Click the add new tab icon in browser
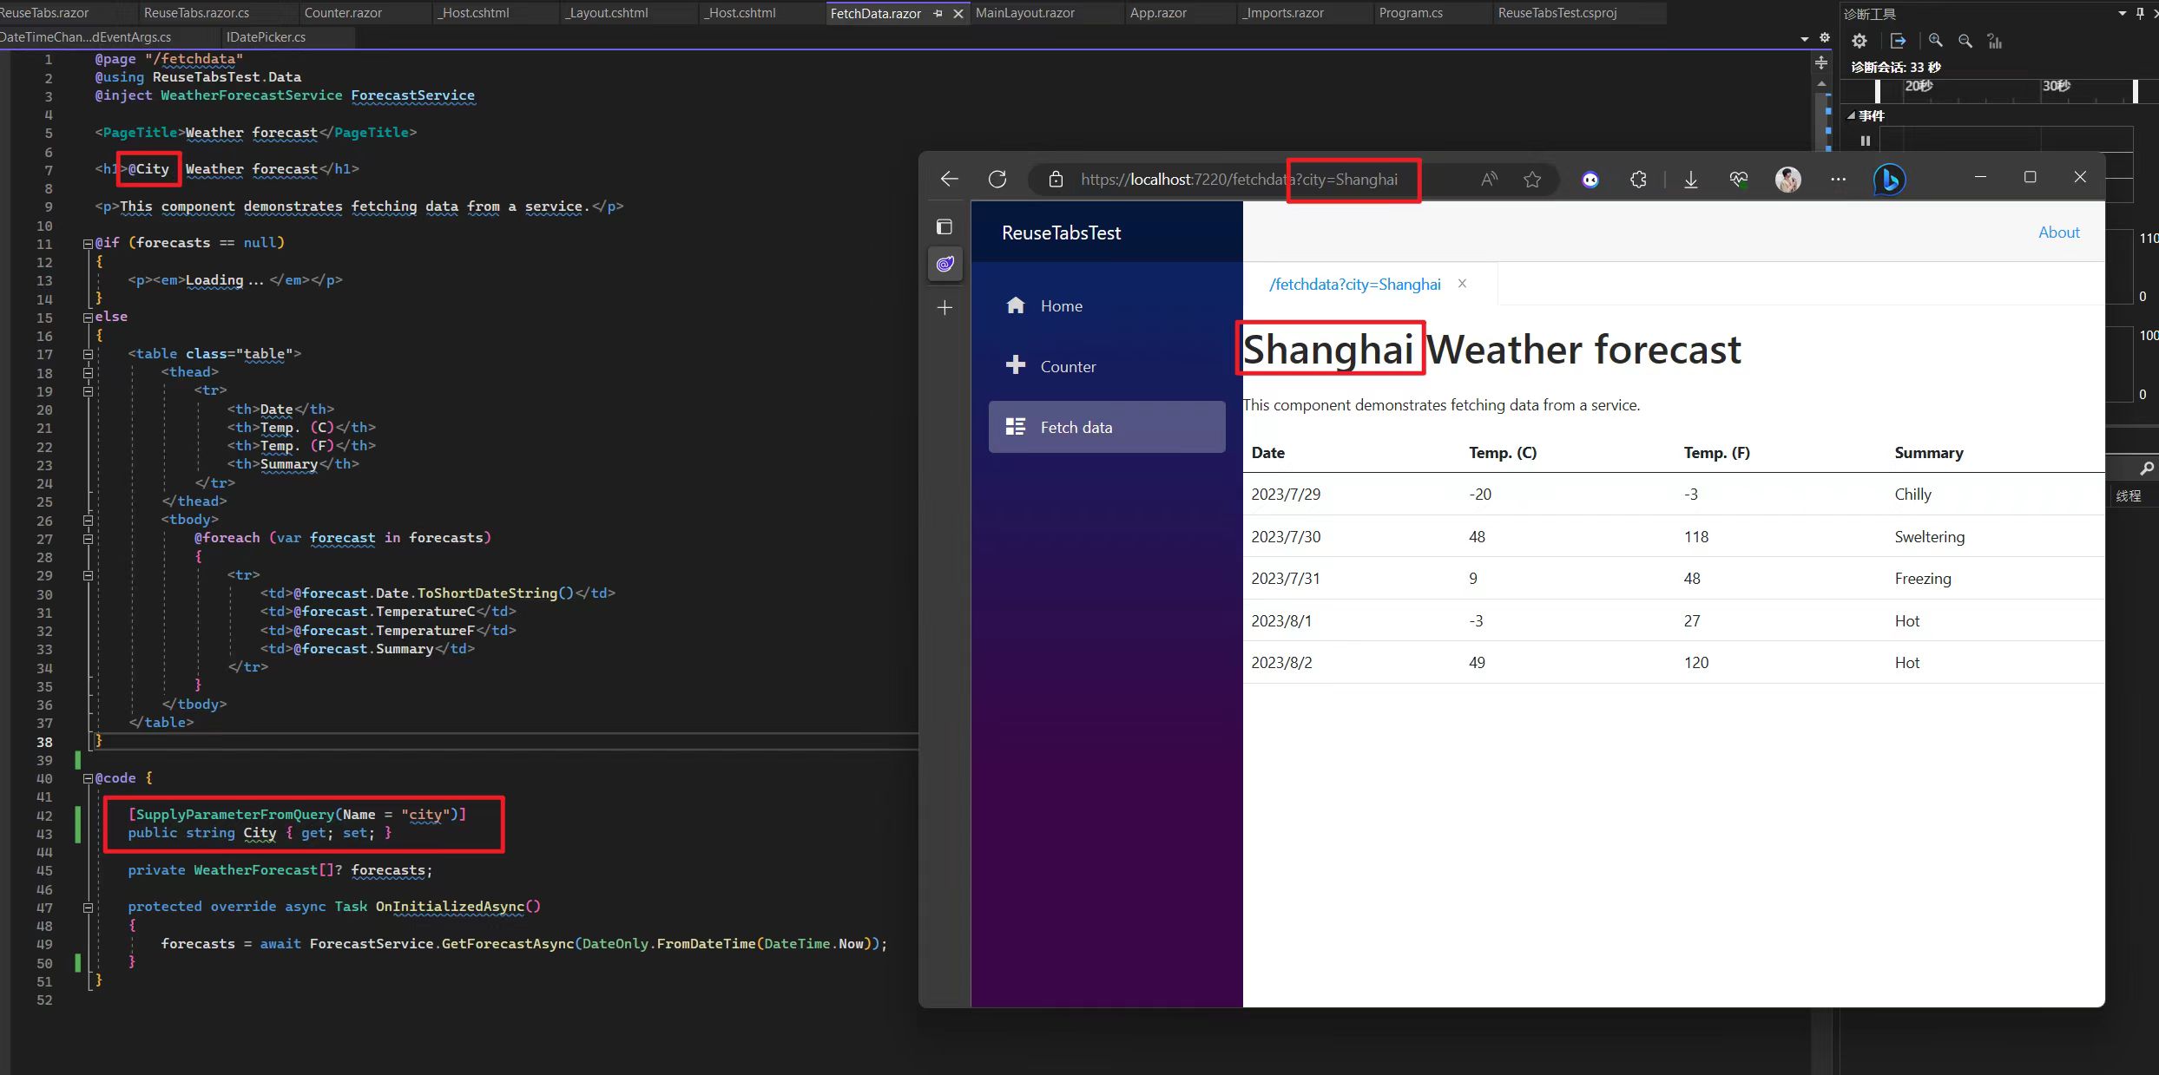2159x1075 pixels. [x=945, y=305]
